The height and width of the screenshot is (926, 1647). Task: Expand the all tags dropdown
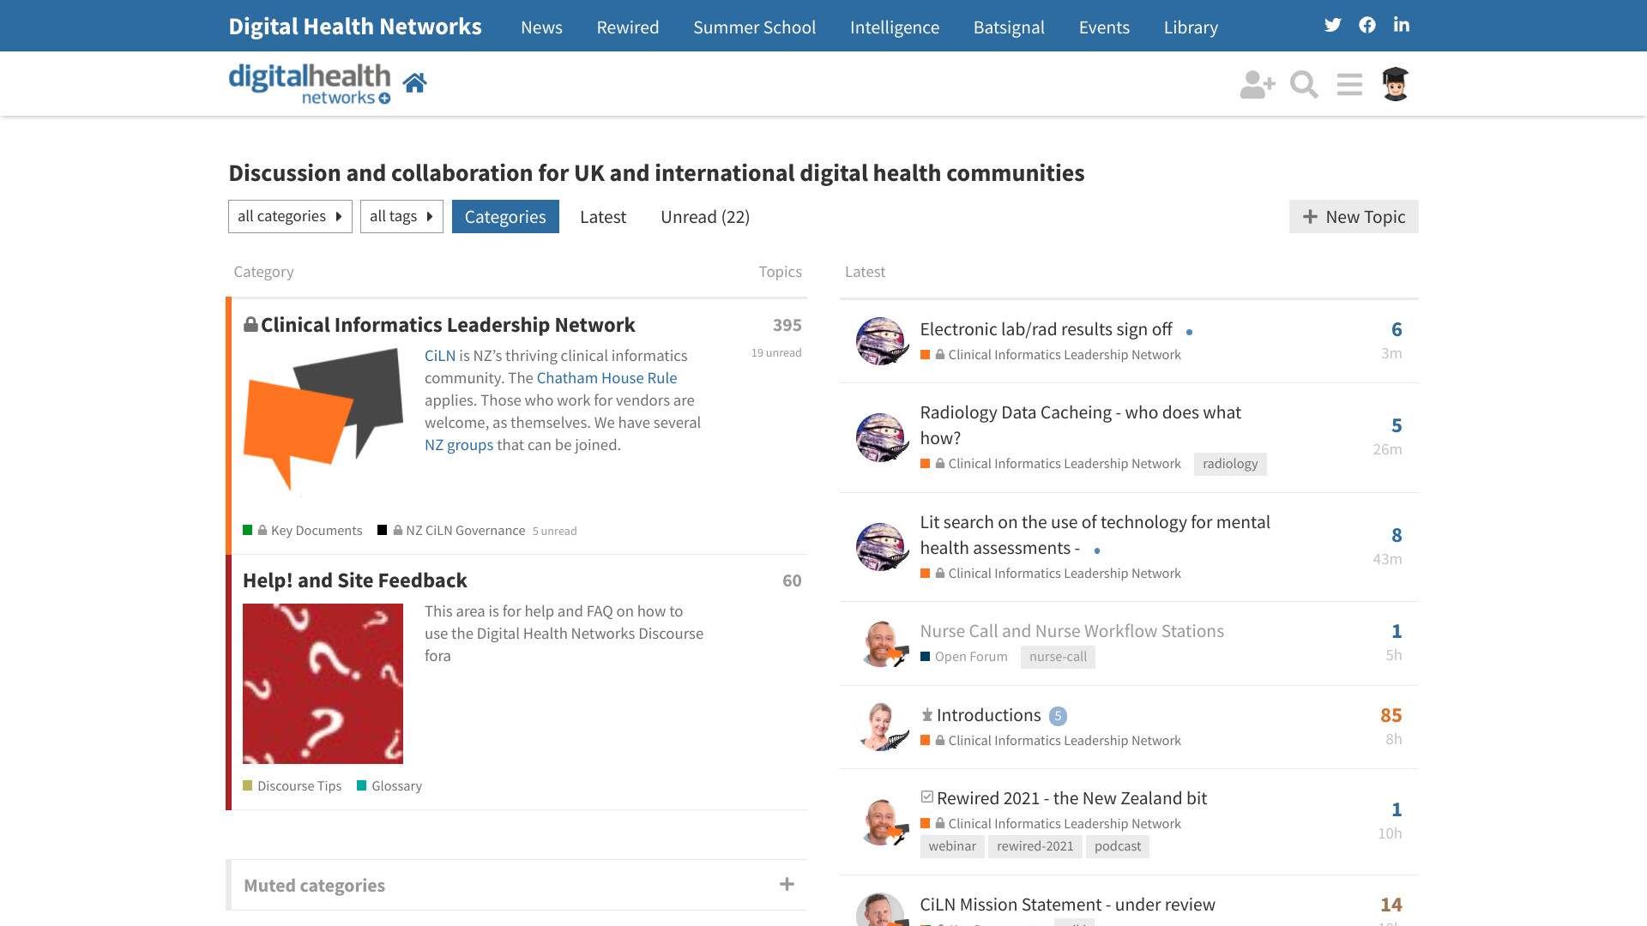(401, 217)
